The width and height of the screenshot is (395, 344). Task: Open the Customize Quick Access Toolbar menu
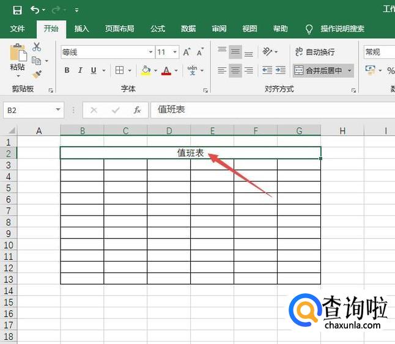coord(77,10)
